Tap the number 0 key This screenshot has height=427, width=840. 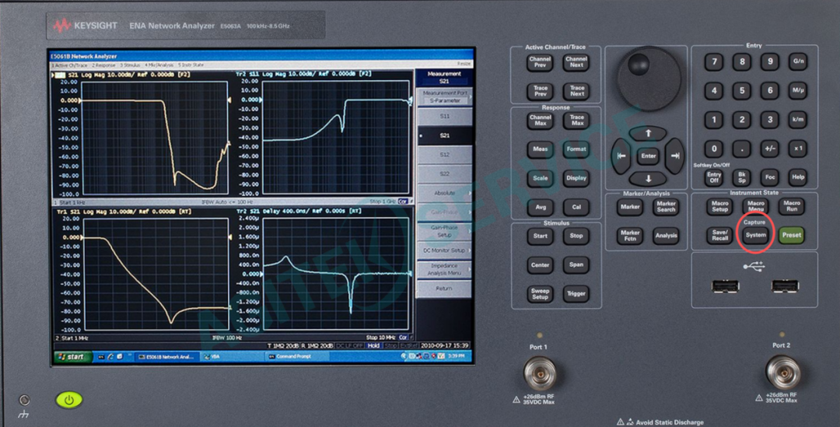[713, 149]
